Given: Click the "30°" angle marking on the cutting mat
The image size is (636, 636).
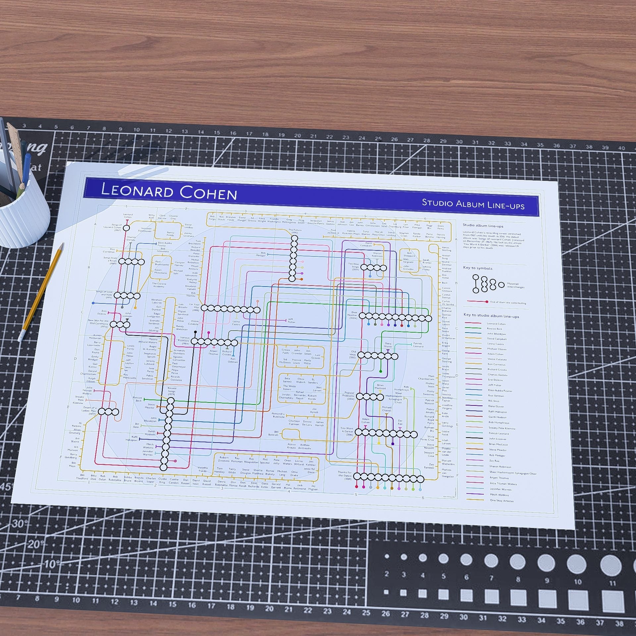Looking at the screenshot, I should tap(19, 523).
